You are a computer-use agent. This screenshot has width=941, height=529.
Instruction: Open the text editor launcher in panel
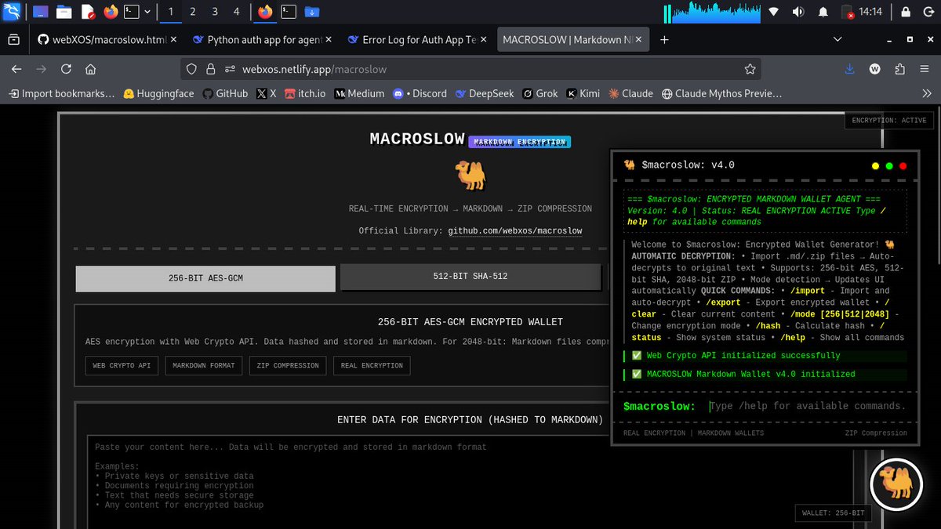tap(87, 12)
